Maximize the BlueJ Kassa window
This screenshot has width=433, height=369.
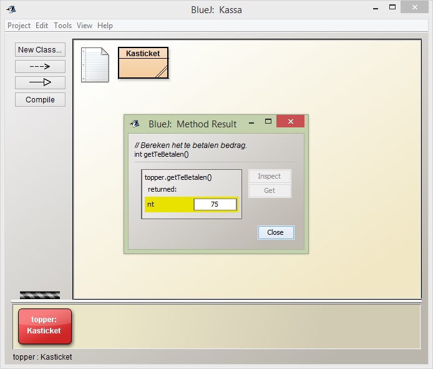click(392, 7)
